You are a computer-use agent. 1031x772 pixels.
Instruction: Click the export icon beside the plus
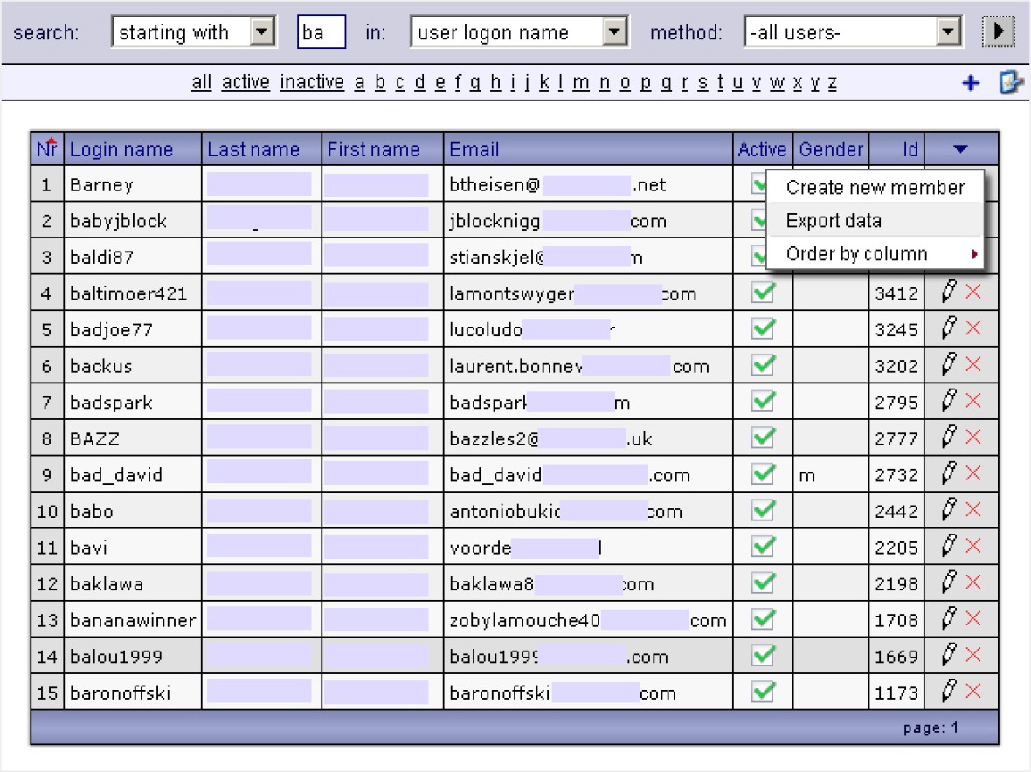pyautogui.click(x=1011, y=83)
